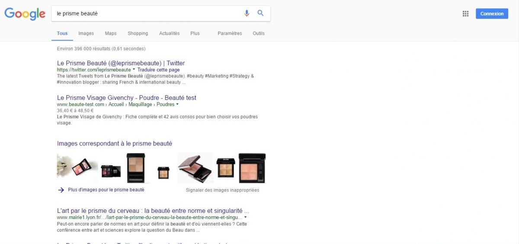Open the small fourth compact thumbnail

point(163,173)
